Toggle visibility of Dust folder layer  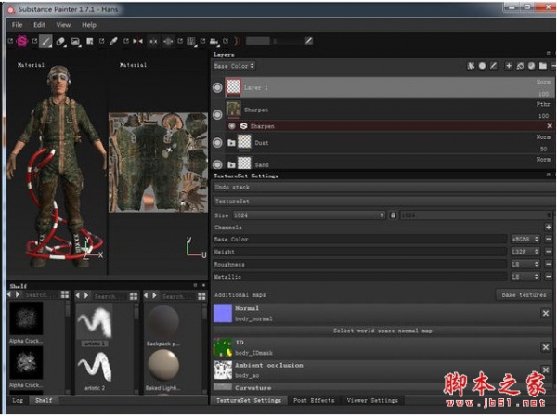(218, 143)
